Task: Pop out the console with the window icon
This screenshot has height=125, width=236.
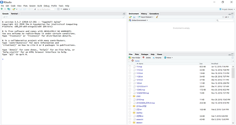Action: click(124, 14)
